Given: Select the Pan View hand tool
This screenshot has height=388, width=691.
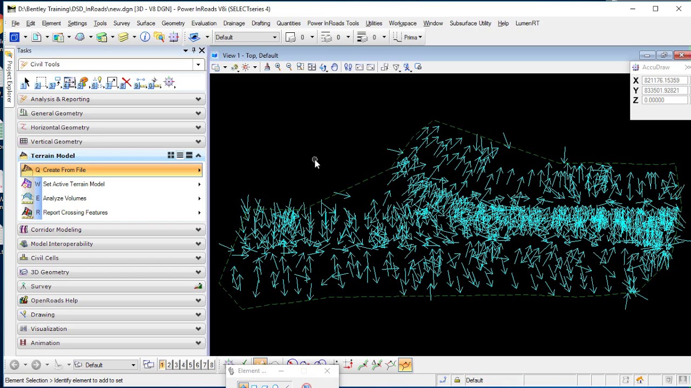Looking at the screenshot, I should coord(335,67).
